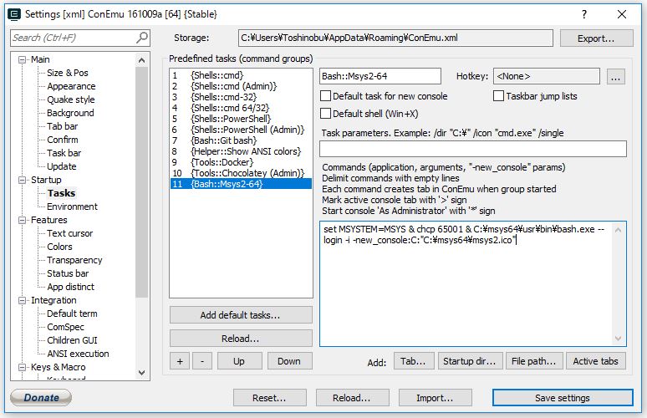Move task Down
Screen dimensions: 647x418
point(289,361)
